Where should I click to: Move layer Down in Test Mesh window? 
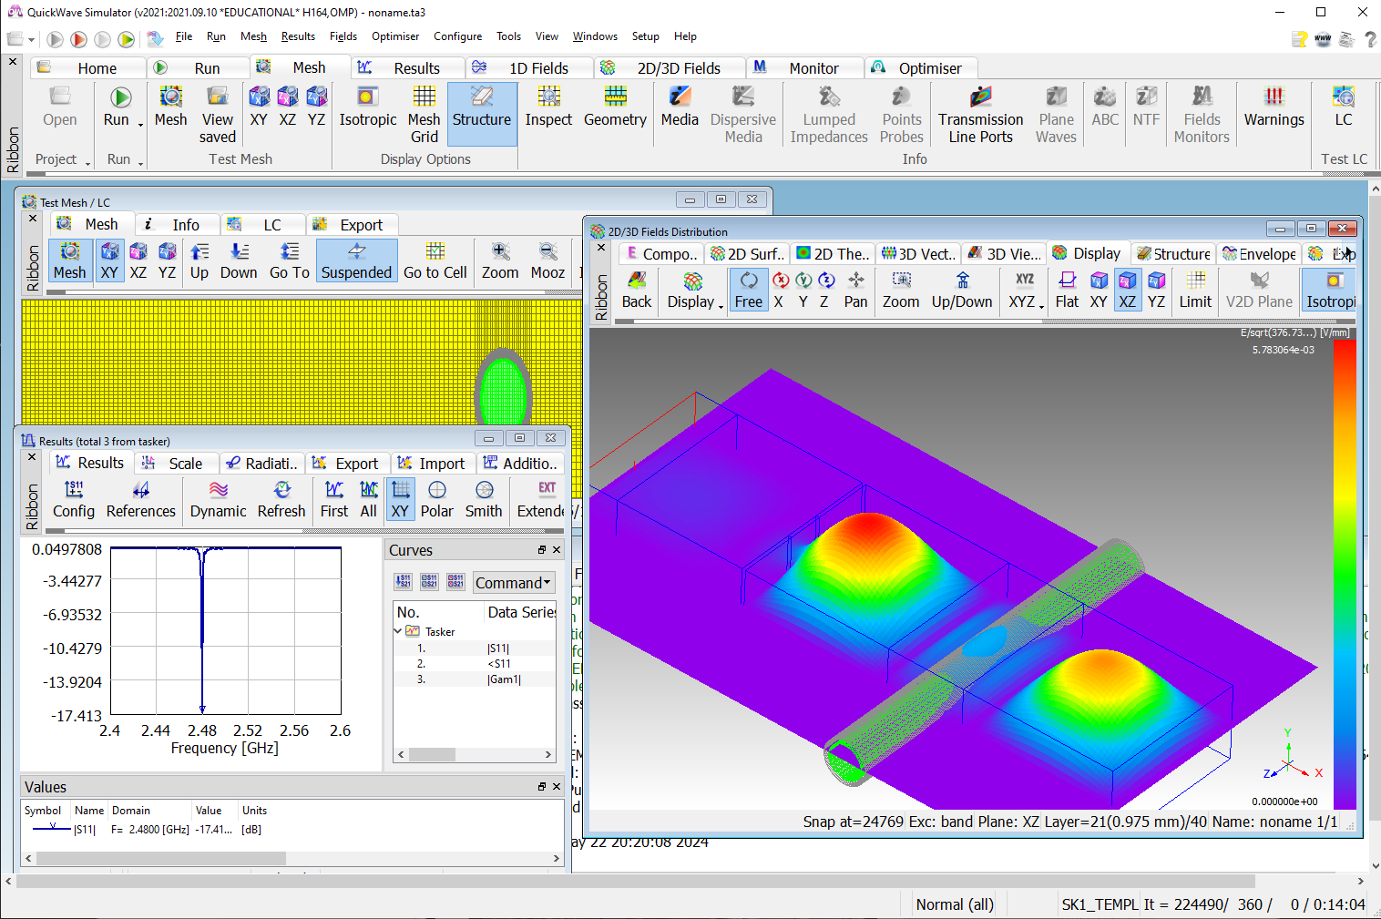239,260
